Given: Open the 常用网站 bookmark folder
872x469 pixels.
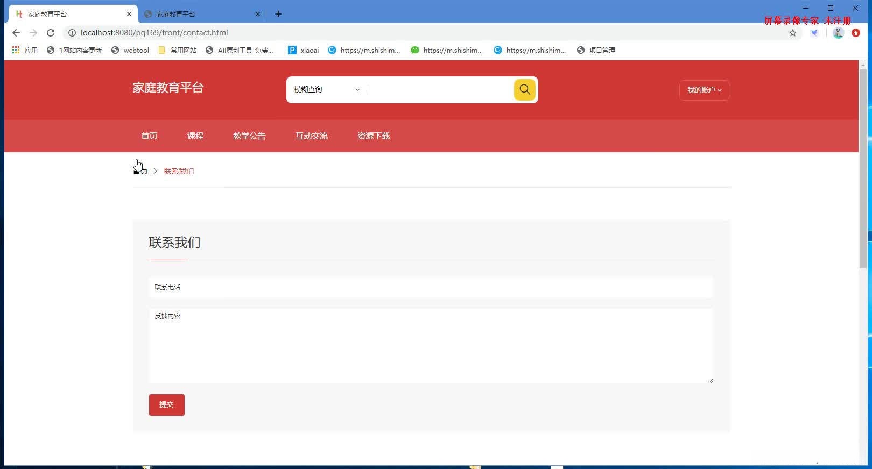Looking at the screenshot, I should 178,50.
